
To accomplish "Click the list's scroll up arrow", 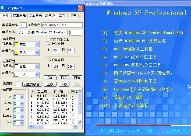I will 80,91.
